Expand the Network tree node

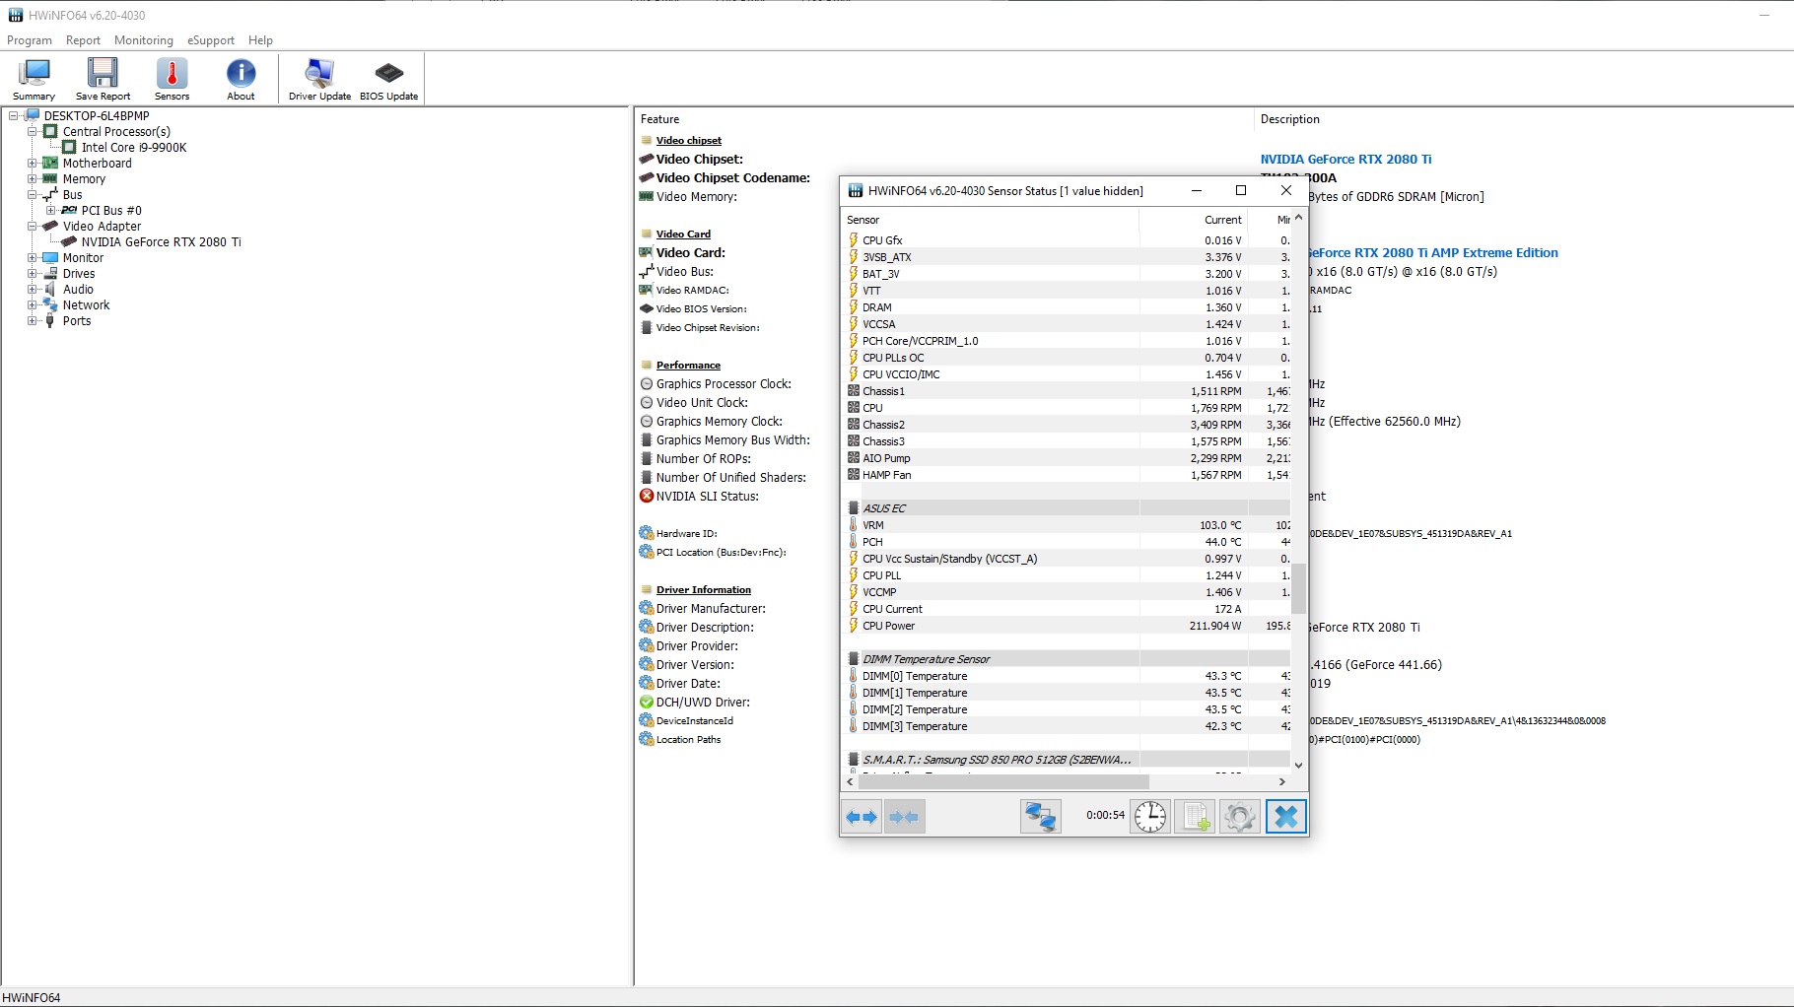point(33,305)
